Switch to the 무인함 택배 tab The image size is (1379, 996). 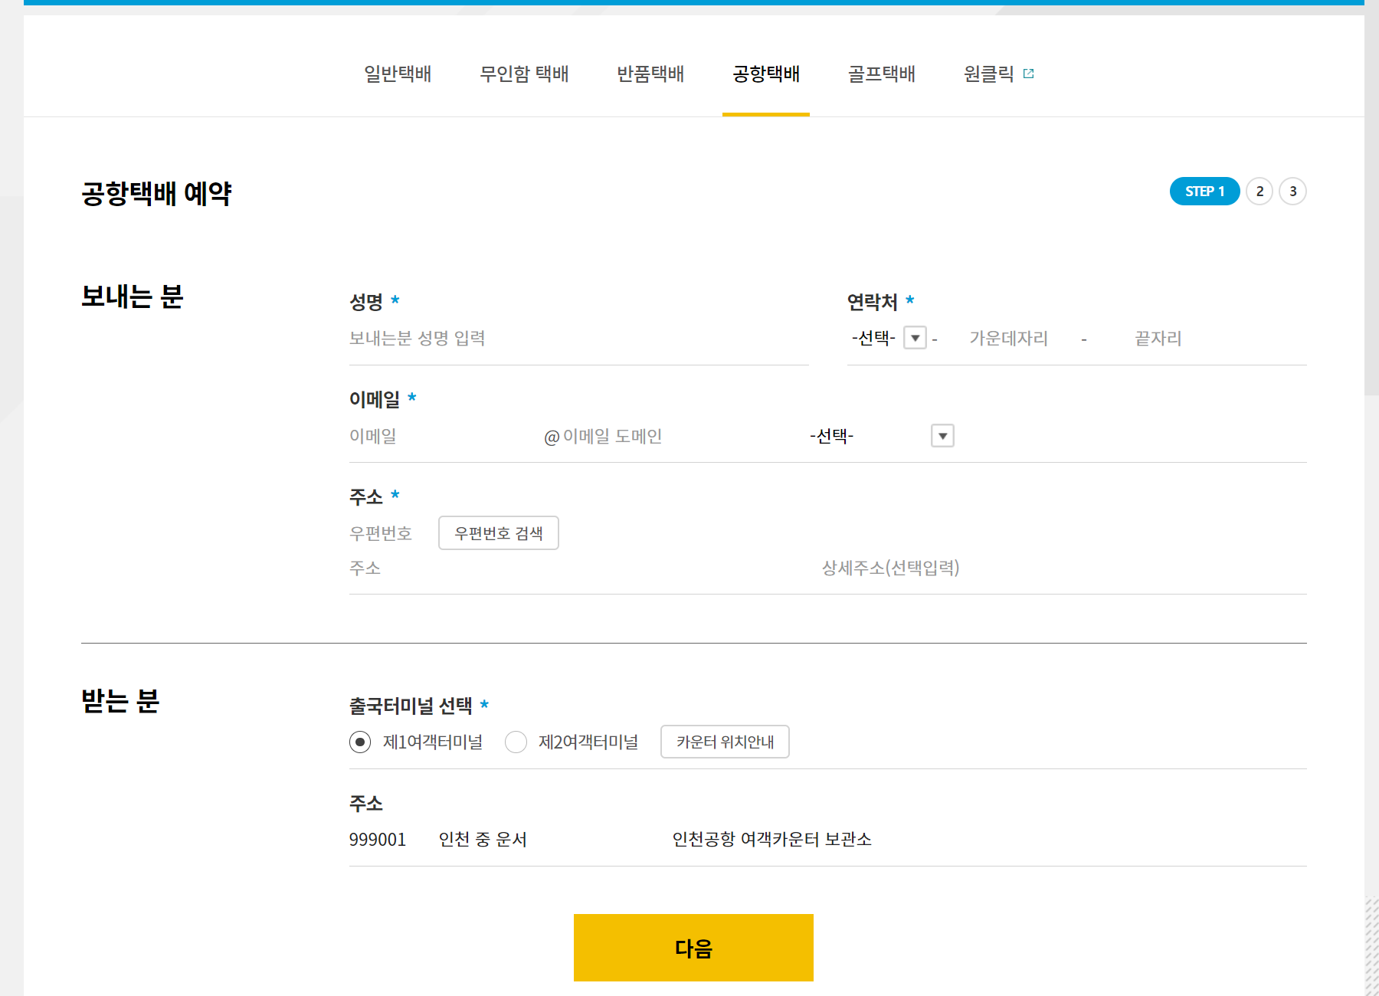pos(524,74)
